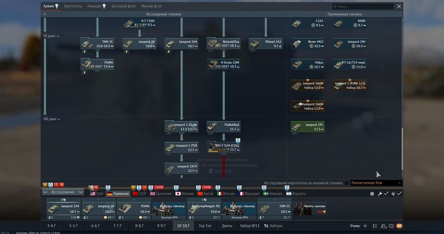Select Leopard 2K in the research tree
This screenshot has width=444, height=234.
point(139,44)
